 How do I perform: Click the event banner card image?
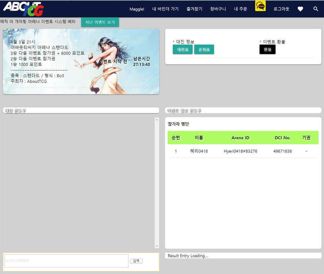(x=81, y=62)
